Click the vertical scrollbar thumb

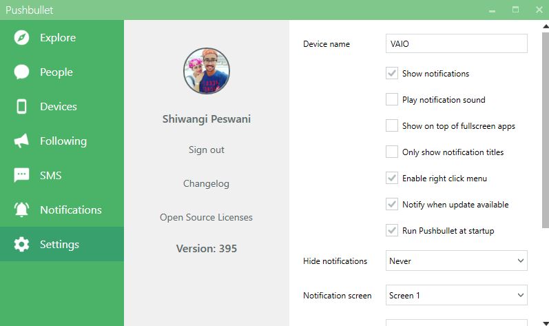point(546,130)
